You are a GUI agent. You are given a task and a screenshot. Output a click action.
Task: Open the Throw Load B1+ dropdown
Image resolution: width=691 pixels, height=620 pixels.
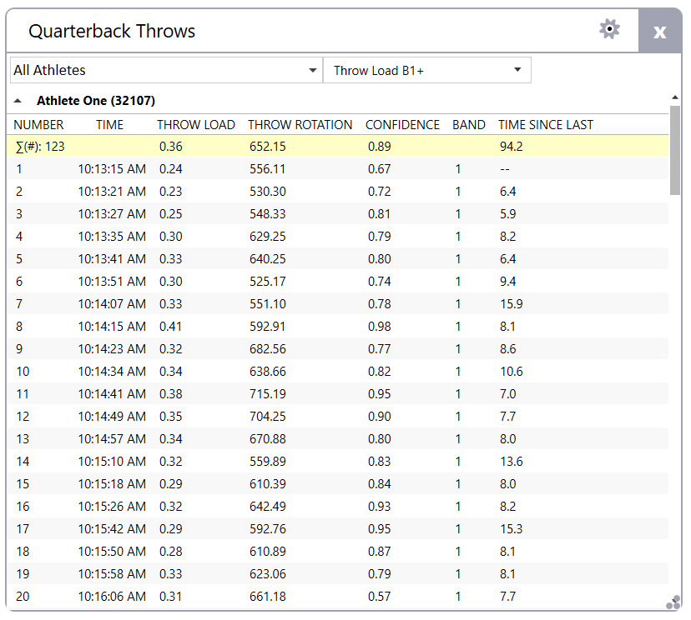(427, 70)
